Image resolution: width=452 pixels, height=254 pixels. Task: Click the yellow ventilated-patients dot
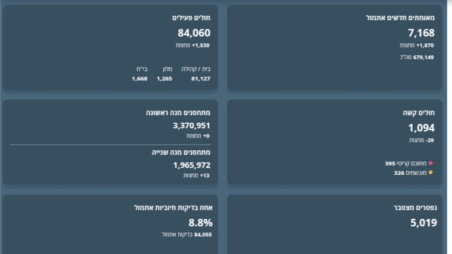(x=431, y=172)
